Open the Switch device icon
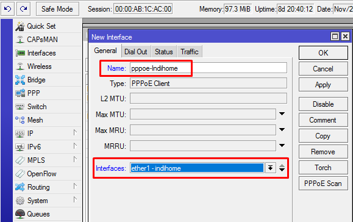 pyautogui.click(x=20, y=107)
